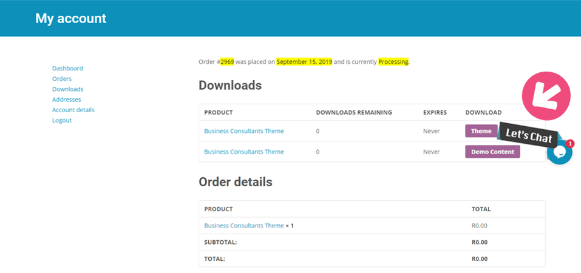
Task: Click the SUBTOTAL: row label
Action: pyautogui.click(x=220, y=242)
